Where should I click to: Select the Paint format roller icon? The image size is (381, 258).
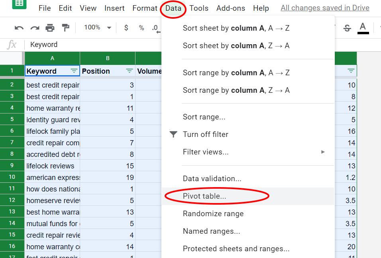(65, 28)
